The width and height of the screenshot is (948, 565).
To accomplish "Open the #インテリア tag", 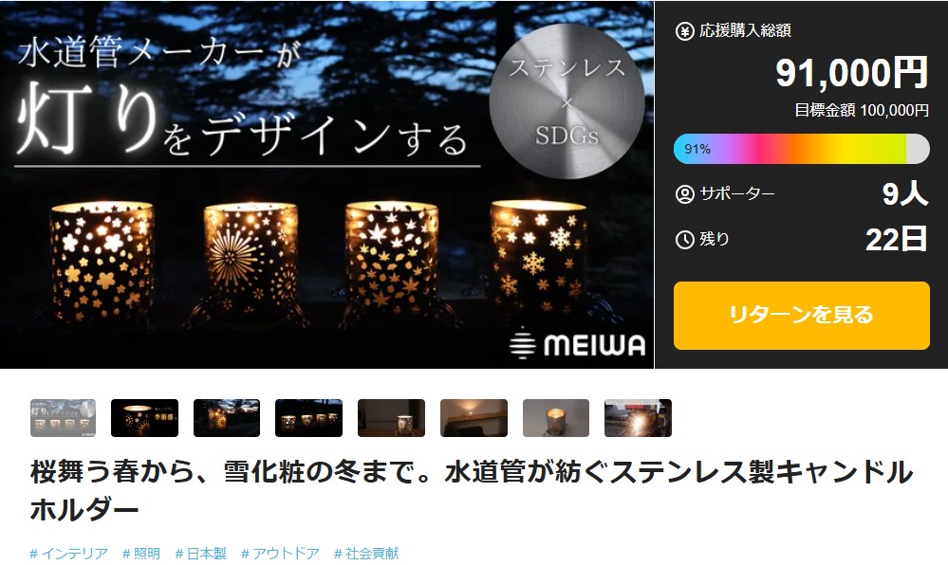I will tap(69, 553).
